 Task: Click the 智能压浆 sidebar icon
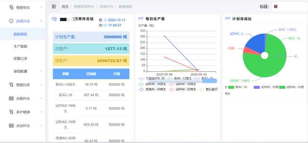pos(12,85)
